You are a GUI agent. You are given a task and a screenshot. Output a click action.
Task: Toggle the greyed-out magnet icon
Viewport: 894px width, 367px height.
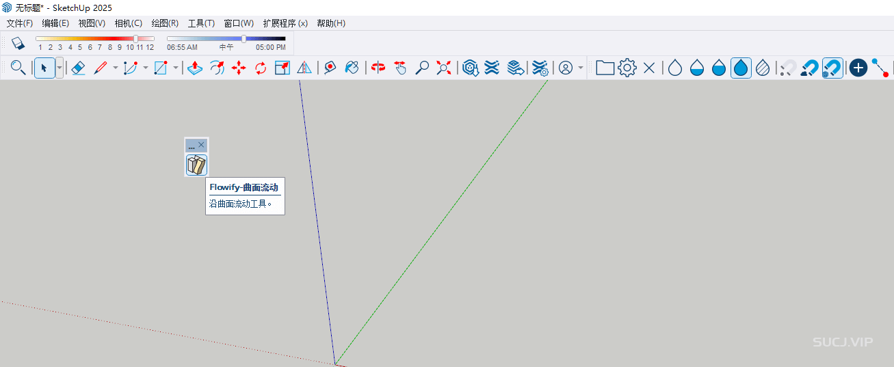tap(789, 68)
